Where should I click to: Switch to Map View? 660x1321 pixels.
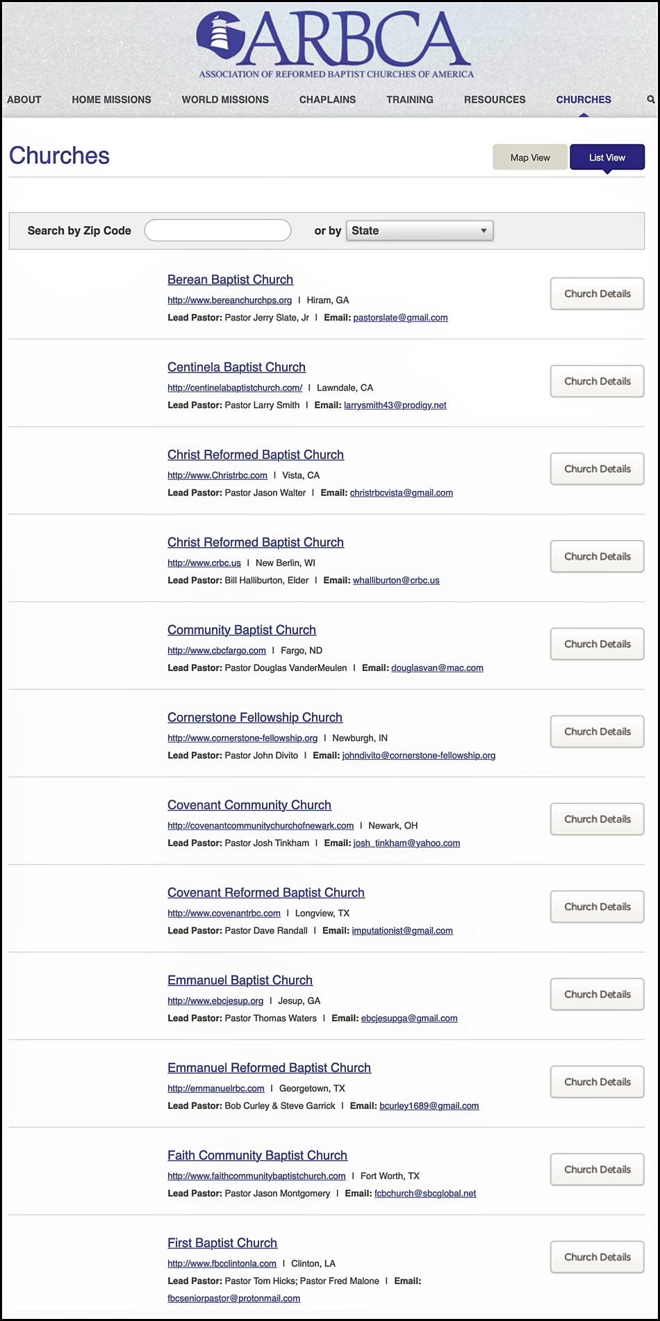pos(530,158)
